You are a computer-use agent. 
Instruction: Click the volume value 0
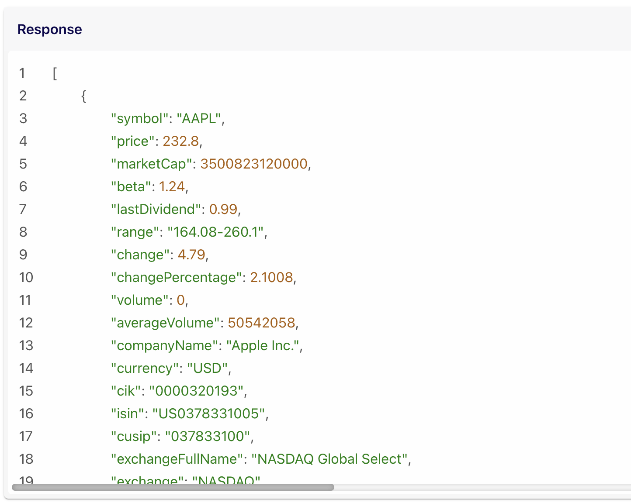pos(180,300)
